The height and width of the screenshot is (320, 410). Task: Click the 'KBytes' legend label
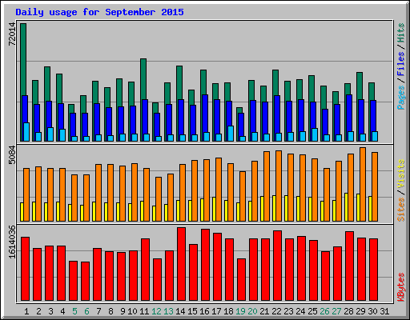[401, 287]
